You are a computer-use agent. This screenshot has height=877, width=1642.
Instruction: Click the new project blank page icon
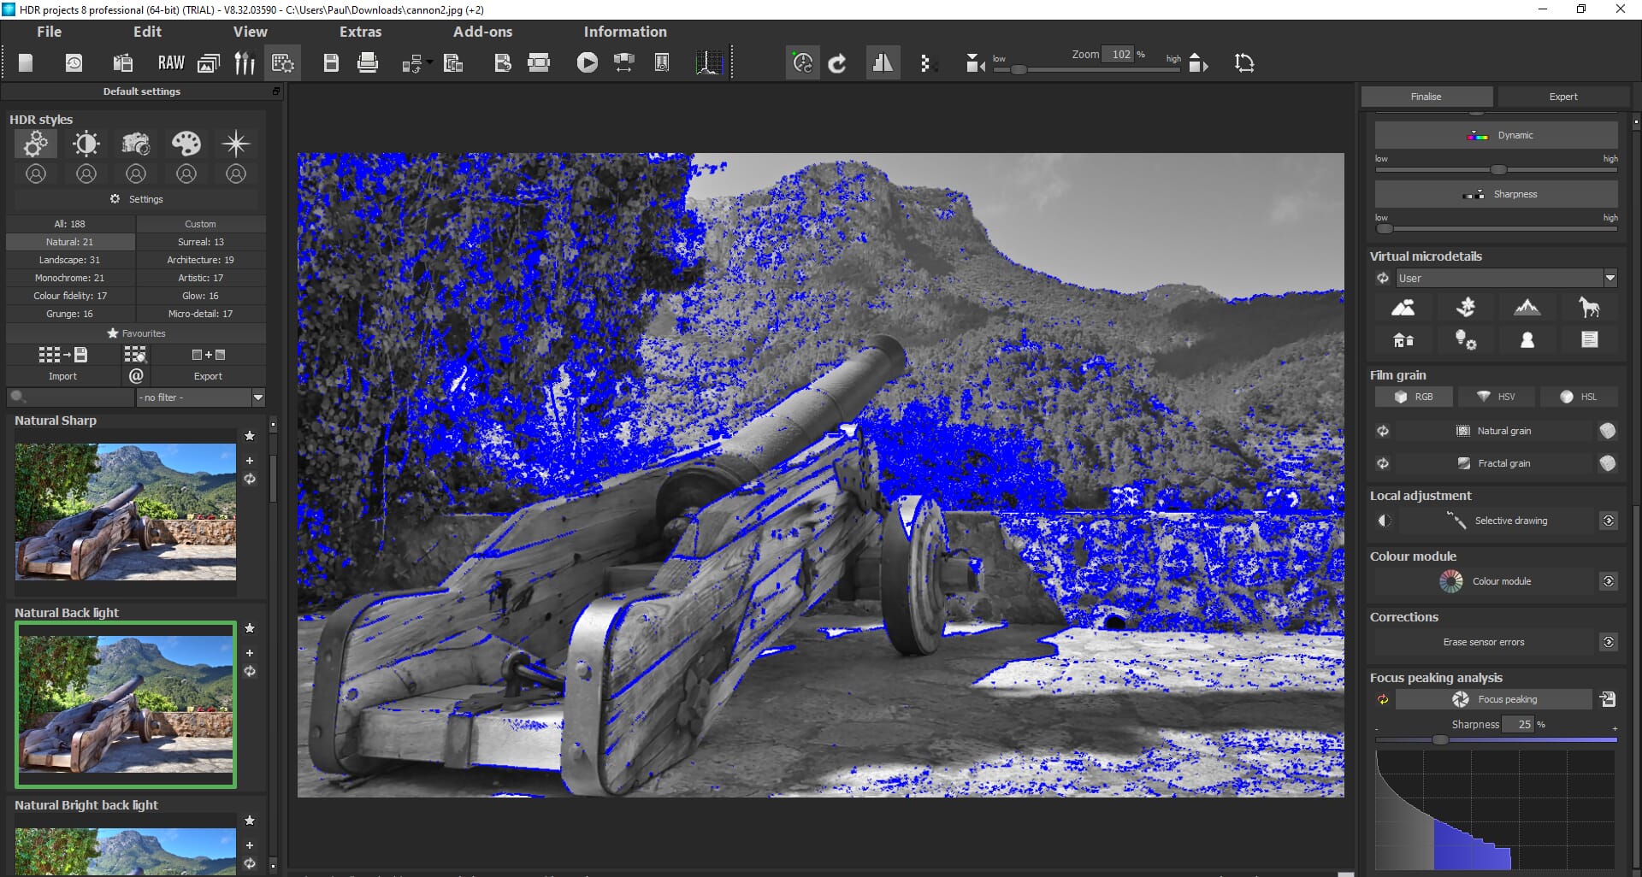(x=26, y=62)
